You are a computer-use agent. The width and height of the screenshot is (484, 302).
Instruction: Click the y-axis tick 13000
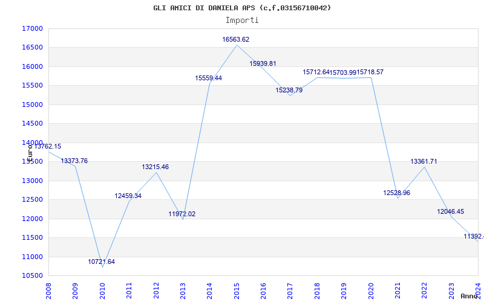[32, 181]
